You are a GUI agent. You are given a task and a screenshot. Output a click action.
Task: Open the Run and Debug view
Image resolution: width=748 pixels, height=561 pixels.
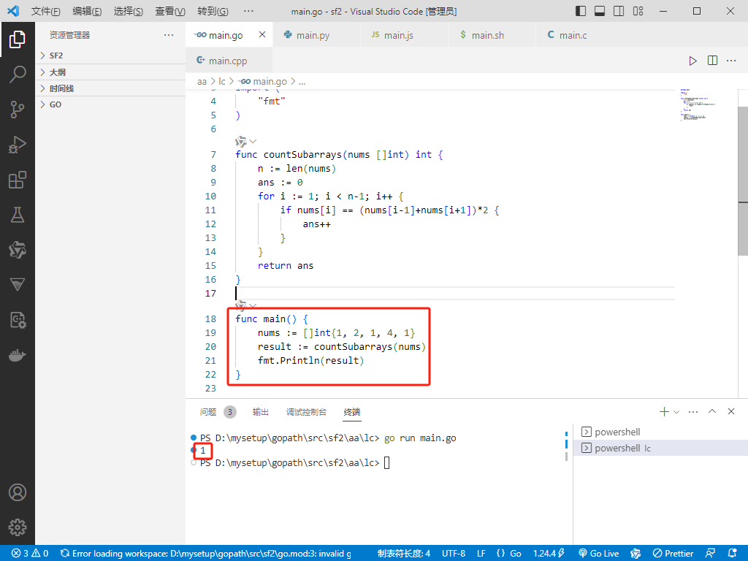pyautogui.click(x=18, y=145)
